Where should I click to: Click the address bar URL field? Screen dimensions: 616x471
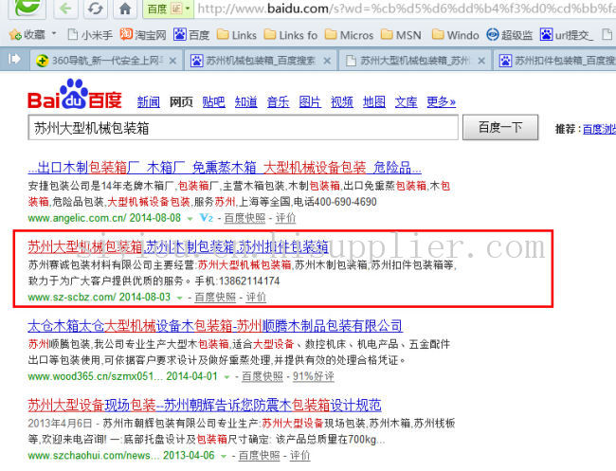tap(406, 9)
